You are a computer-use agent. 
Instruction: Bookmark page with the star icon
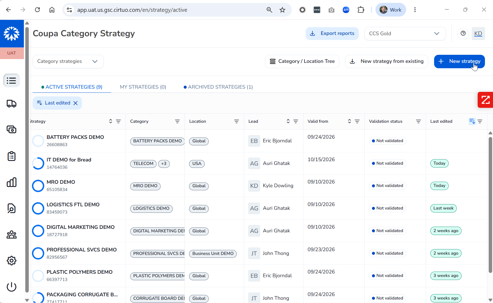(x=282, y=10)
